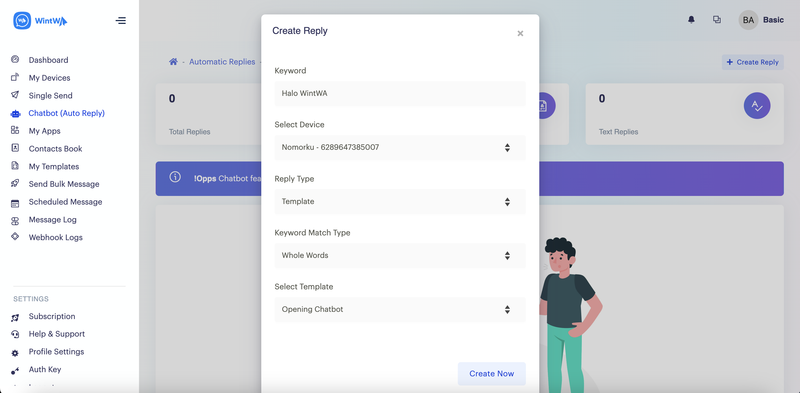The height and width of the screenshot is (393, 800).
Task: Go to Contacts Book menu item
Action: click(55, 149)
